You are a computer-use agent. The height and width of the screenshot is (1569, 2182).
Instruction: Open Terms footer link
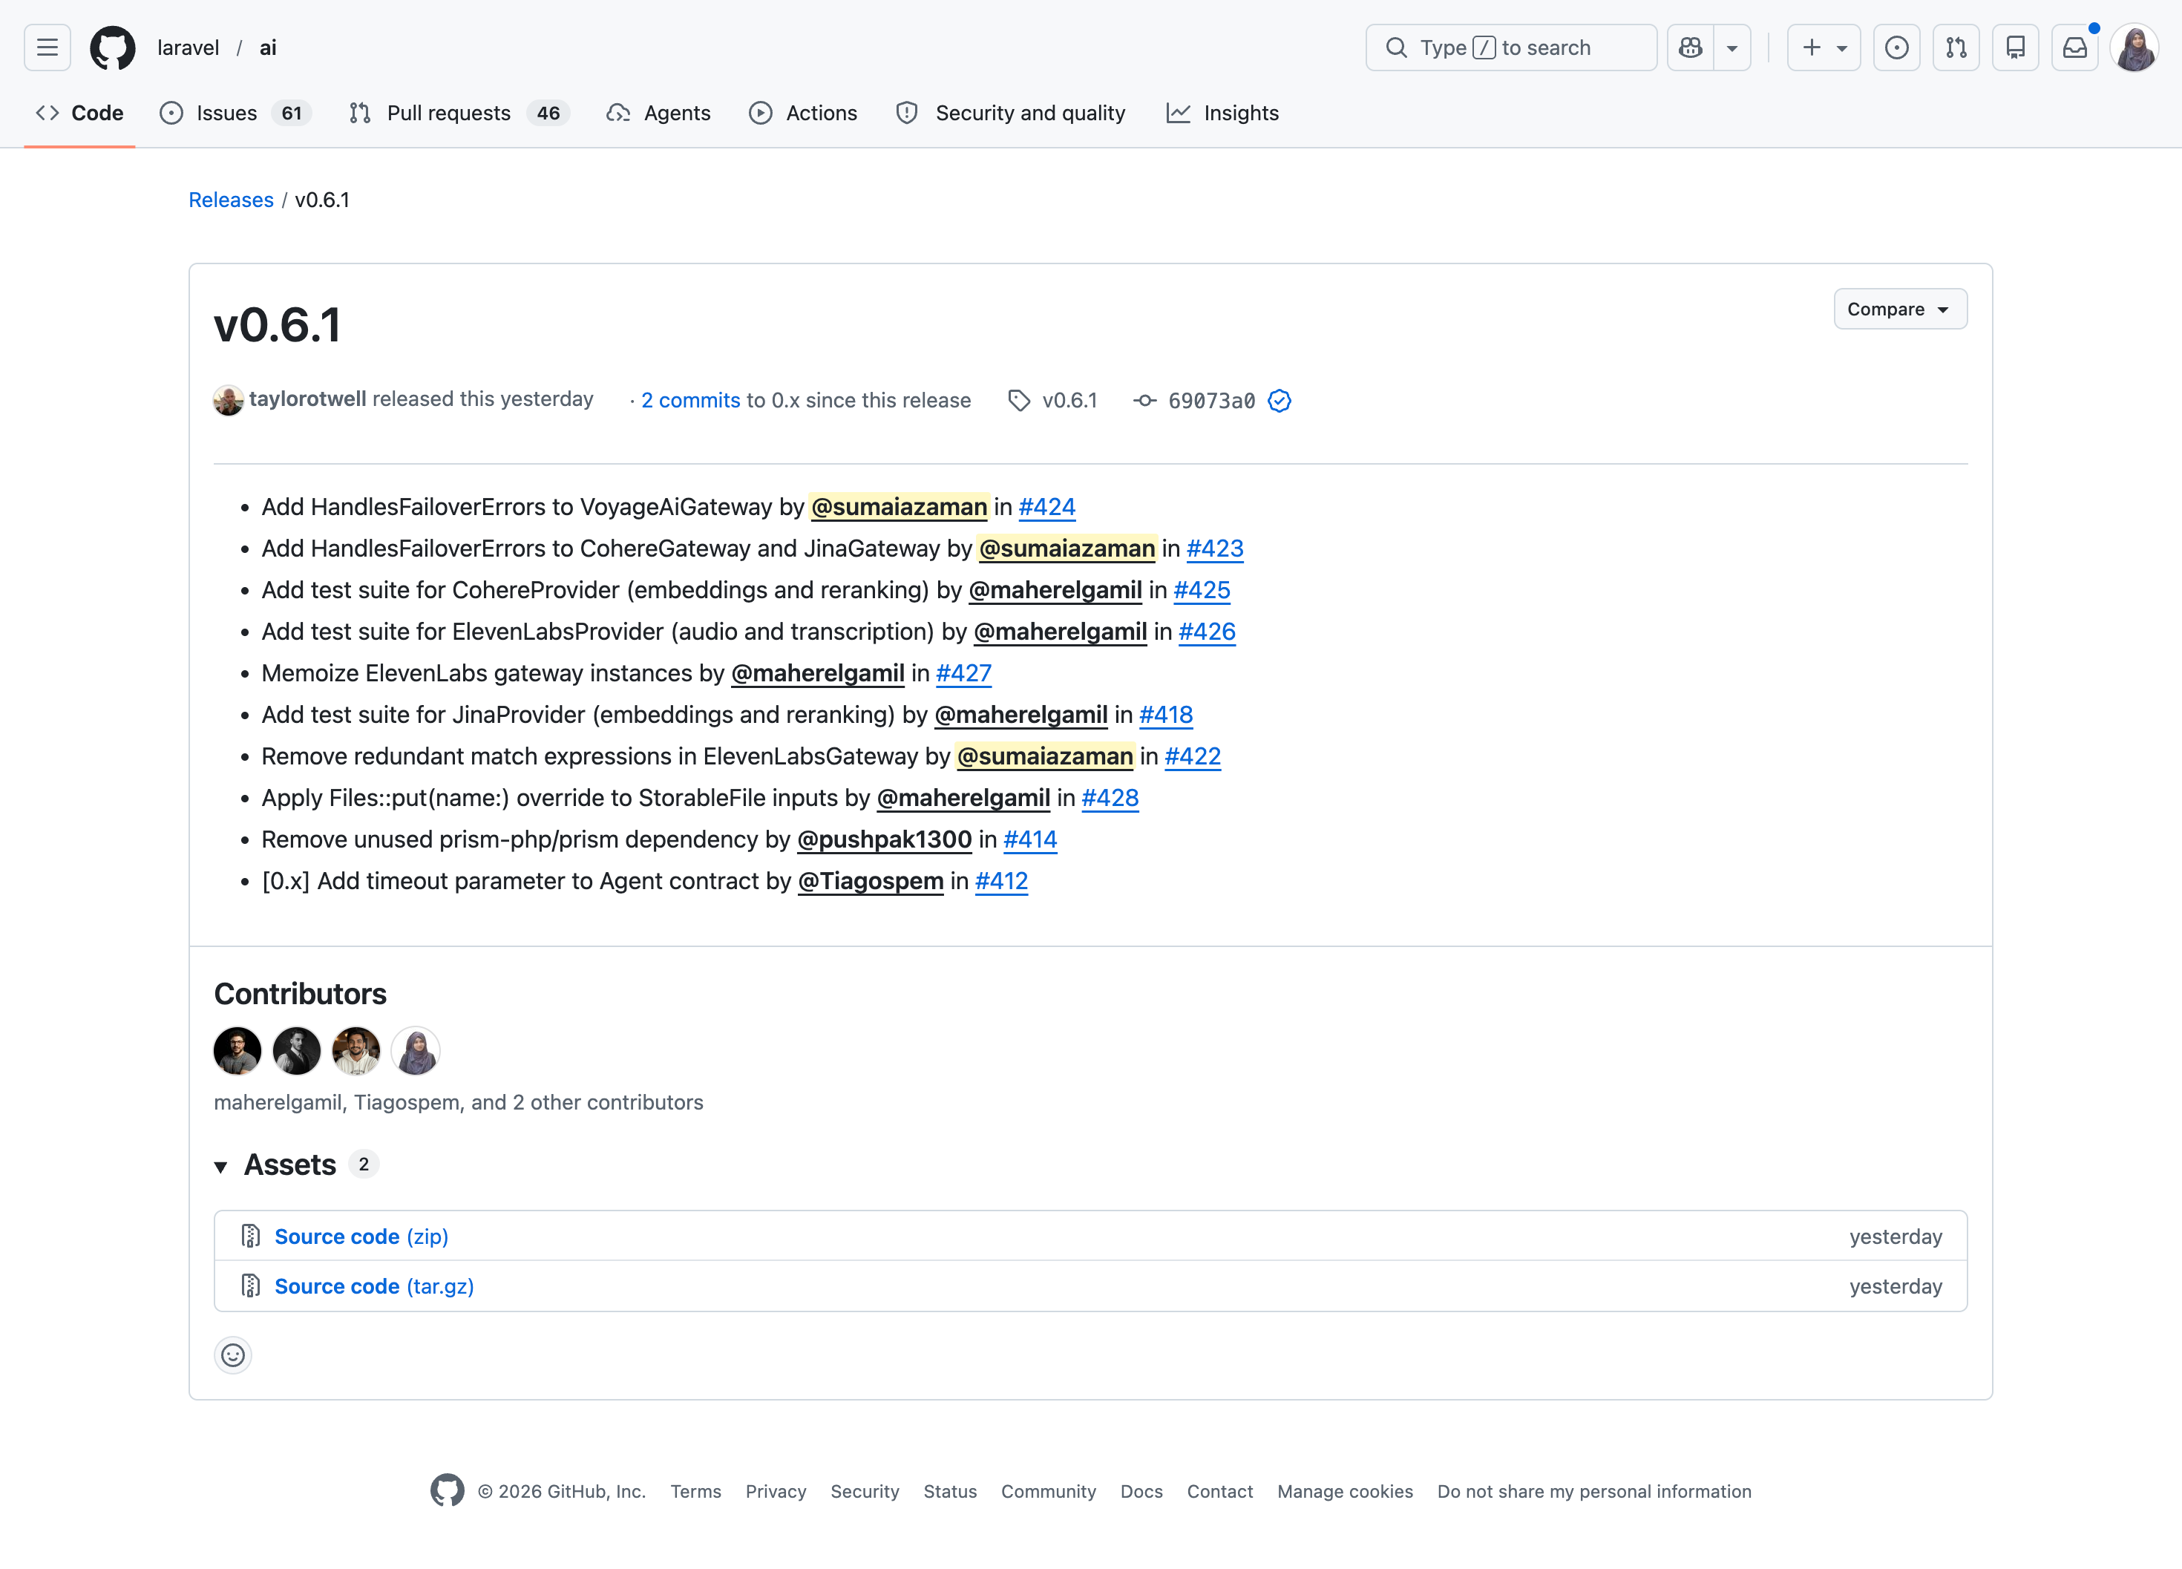(695, 1491)
